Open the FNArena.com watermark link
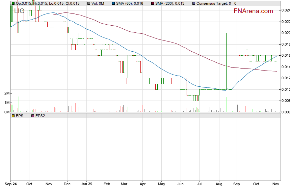The height and width of the screenshot is (191, 290). point(253,11)
